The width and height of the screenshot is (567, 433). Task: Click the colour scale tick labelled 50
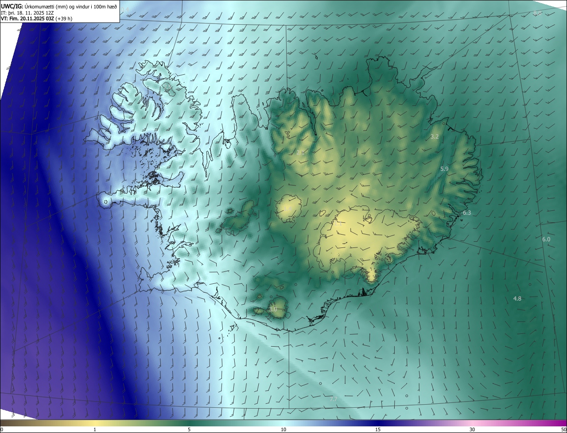pyautogui.click(x=563, y=430)
